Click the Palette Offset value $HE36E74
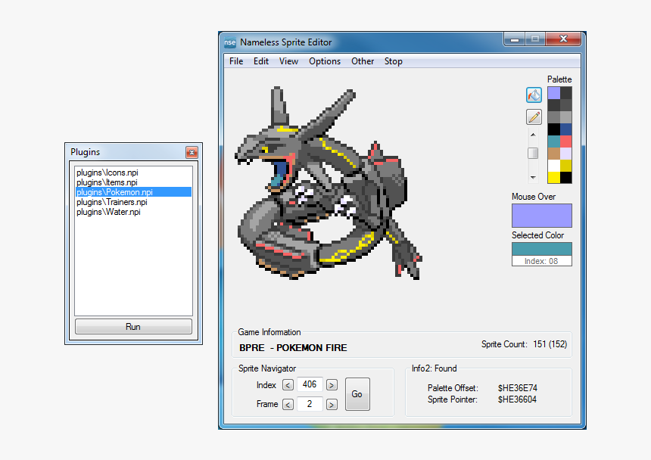The height and width of the screenshot is (460, 651). point(517,388)
